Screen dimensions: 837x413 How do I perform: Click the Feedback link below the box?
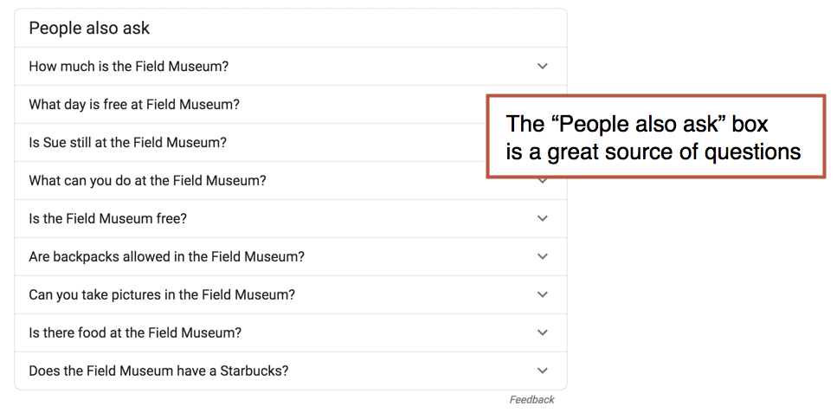point(531,400)
